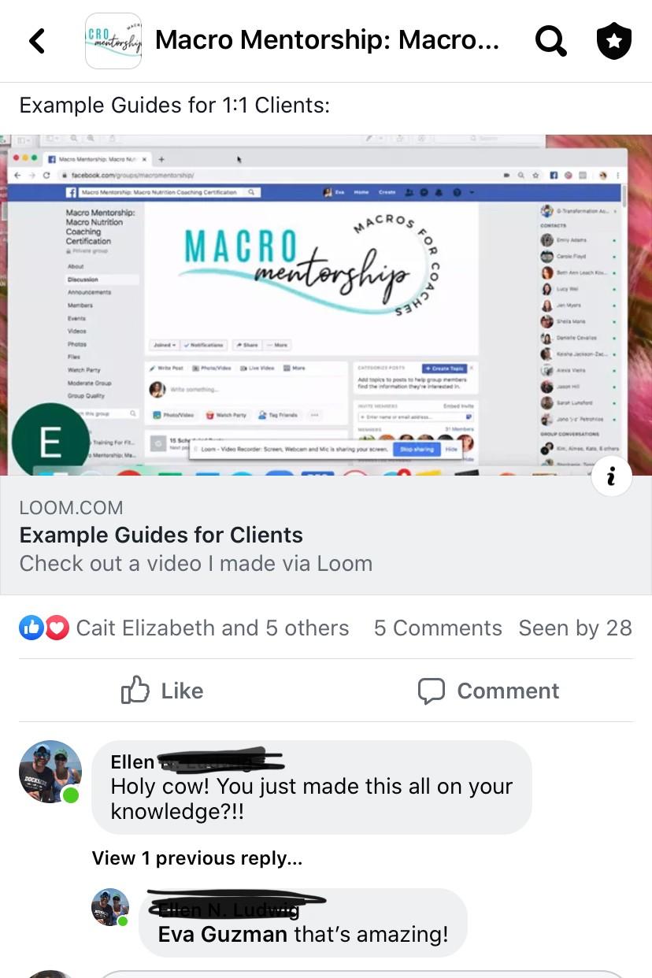Open the Macro Mentorship group avatar
The width and height of the screenshot is (652, 978).
coord(113,41)
